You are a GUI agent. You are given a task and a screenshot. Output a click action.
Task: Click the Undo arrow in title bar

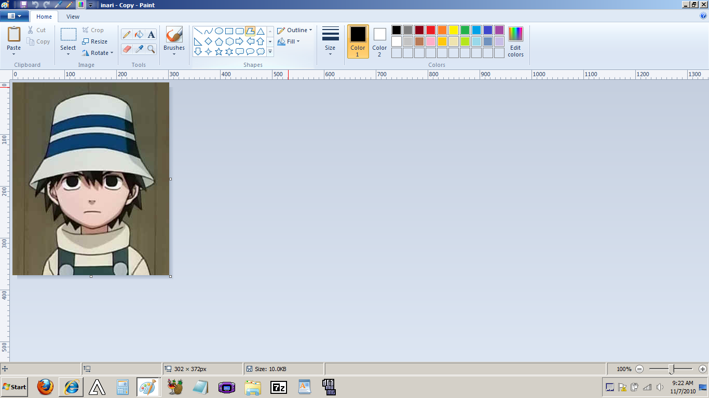[35, 5]
